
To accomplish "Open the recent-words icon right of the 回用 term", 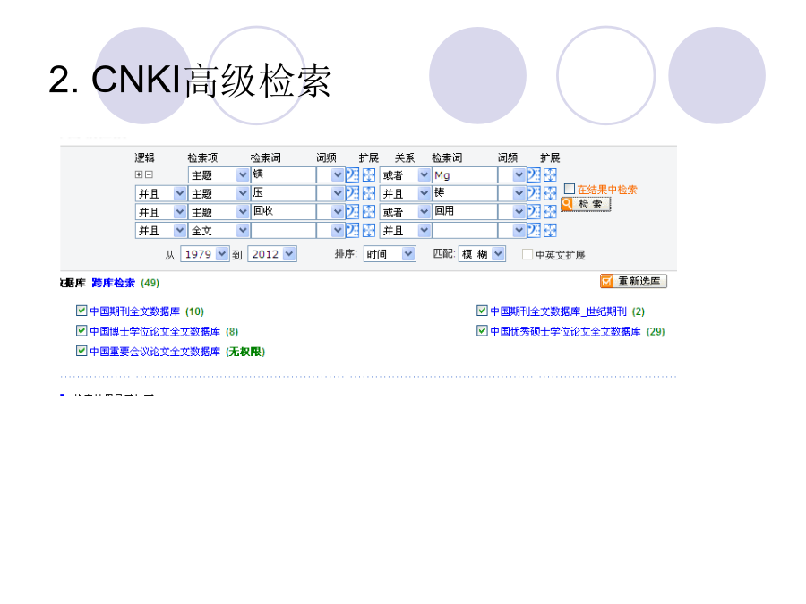I will coord(534,212).
